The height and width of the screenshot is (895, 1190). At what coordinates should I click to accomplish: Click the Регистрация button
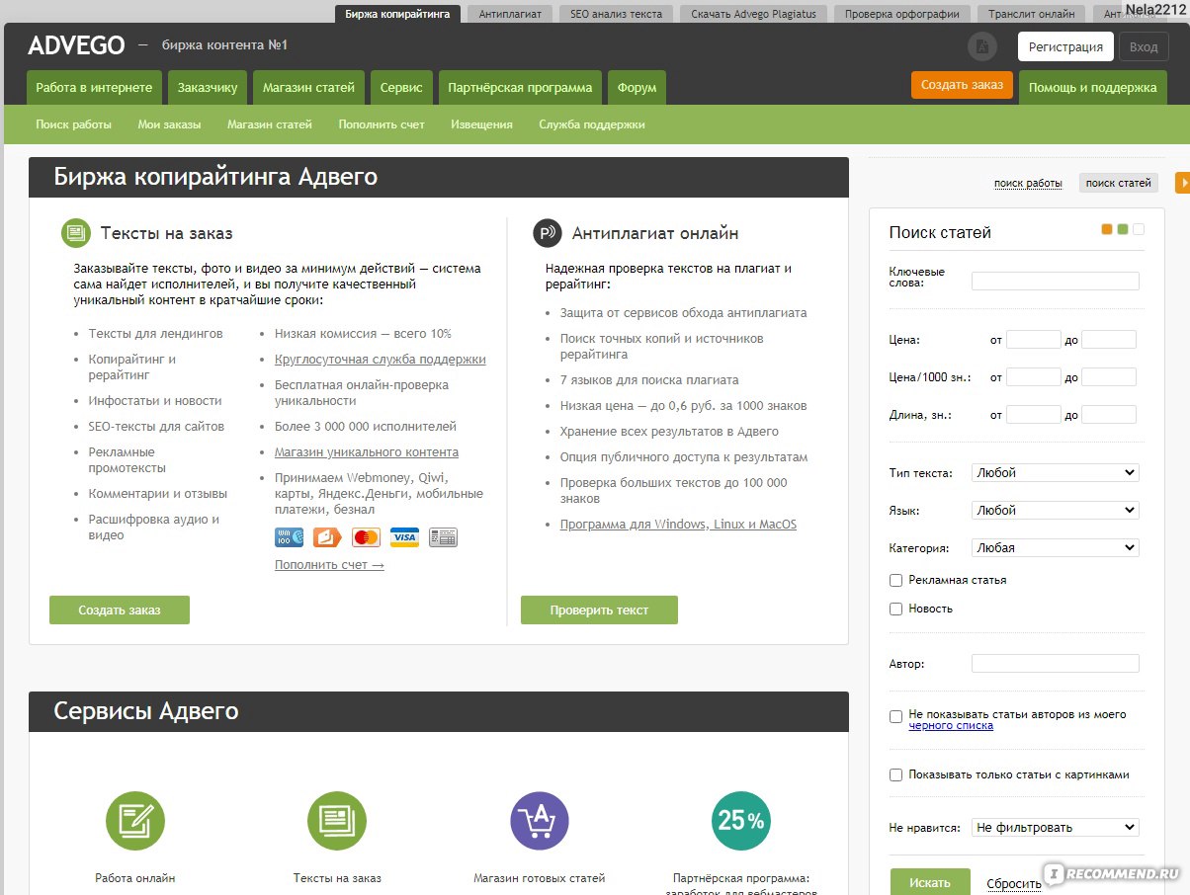point(1065,46)
